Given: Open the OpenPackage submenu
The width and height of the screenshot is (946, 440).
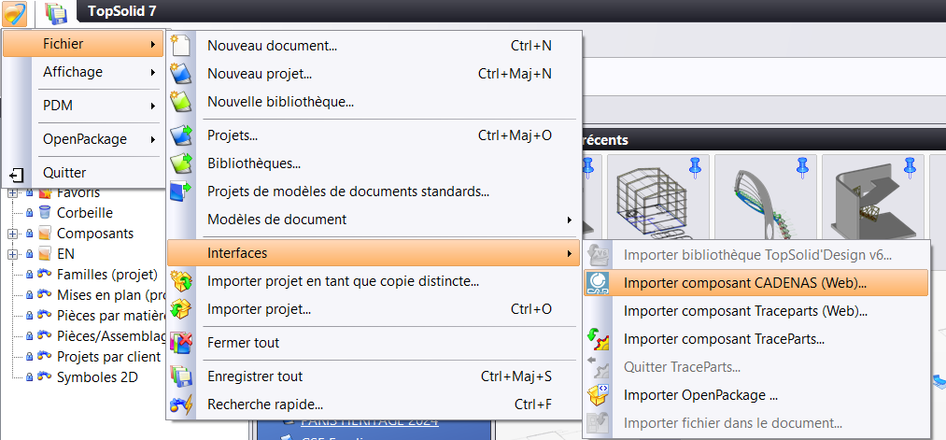Looking at the screenshot, I should coord(83,139).
